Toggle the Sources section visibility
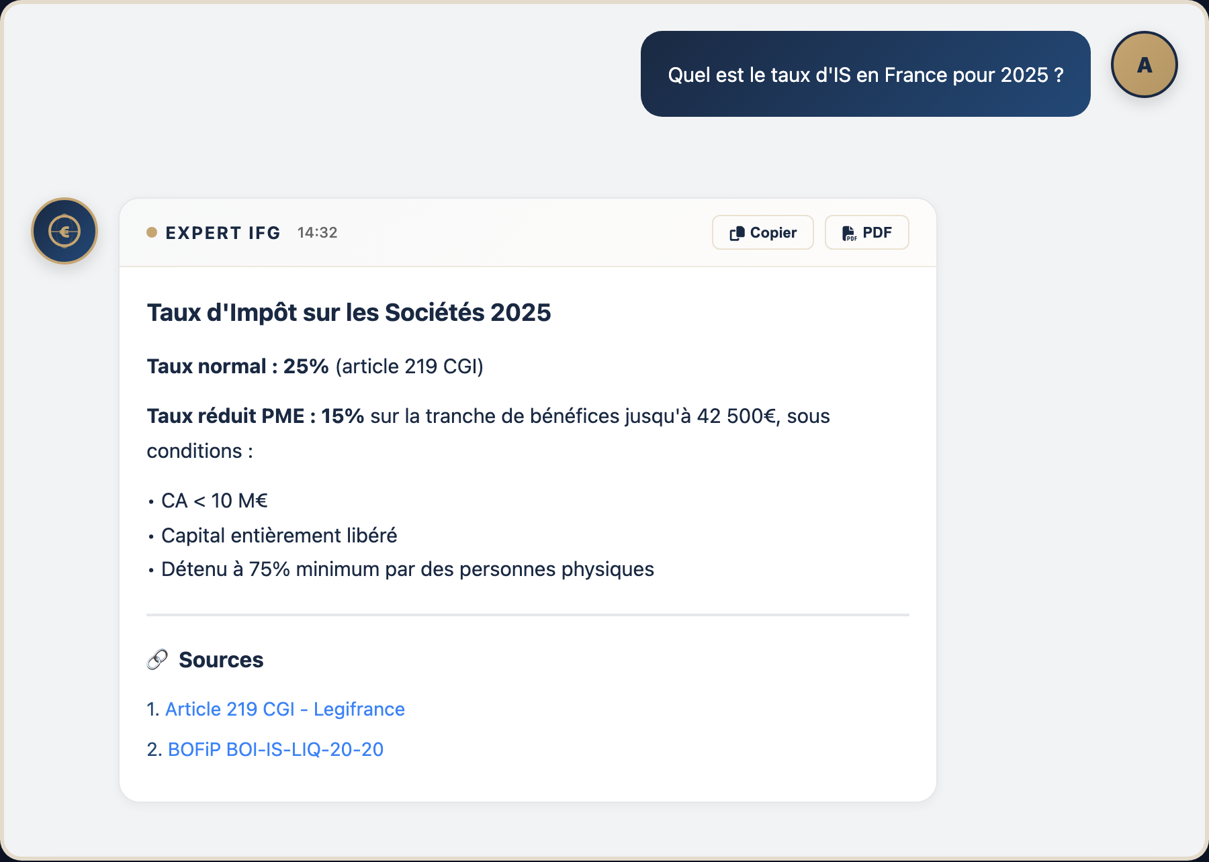This screenshot has height=862, width=1209. pyautogui.click(x=220, y=660)
